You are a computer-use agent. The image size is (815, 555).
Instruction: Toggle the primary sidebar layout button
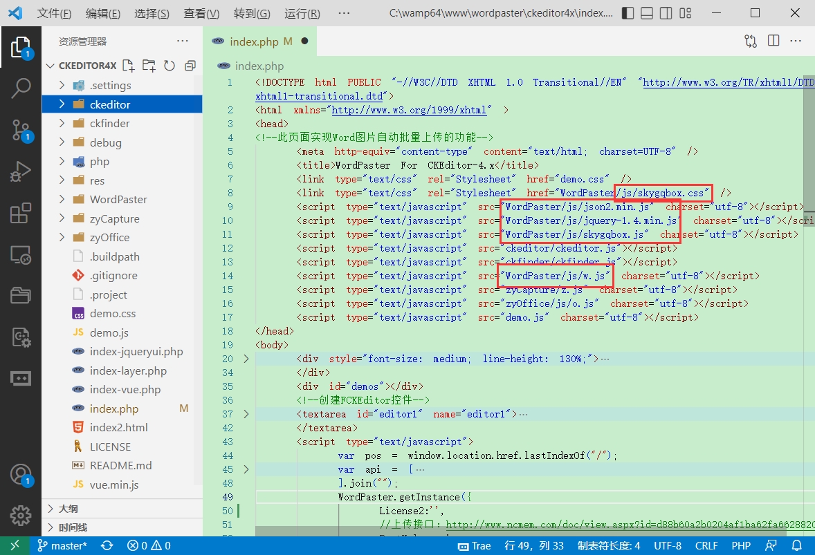click(x=627, y=13)
